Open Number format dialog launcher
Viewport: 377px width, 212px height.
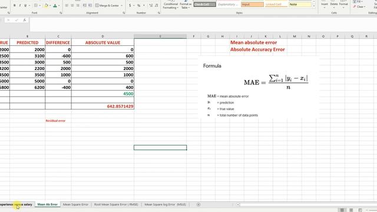(159, 13)
